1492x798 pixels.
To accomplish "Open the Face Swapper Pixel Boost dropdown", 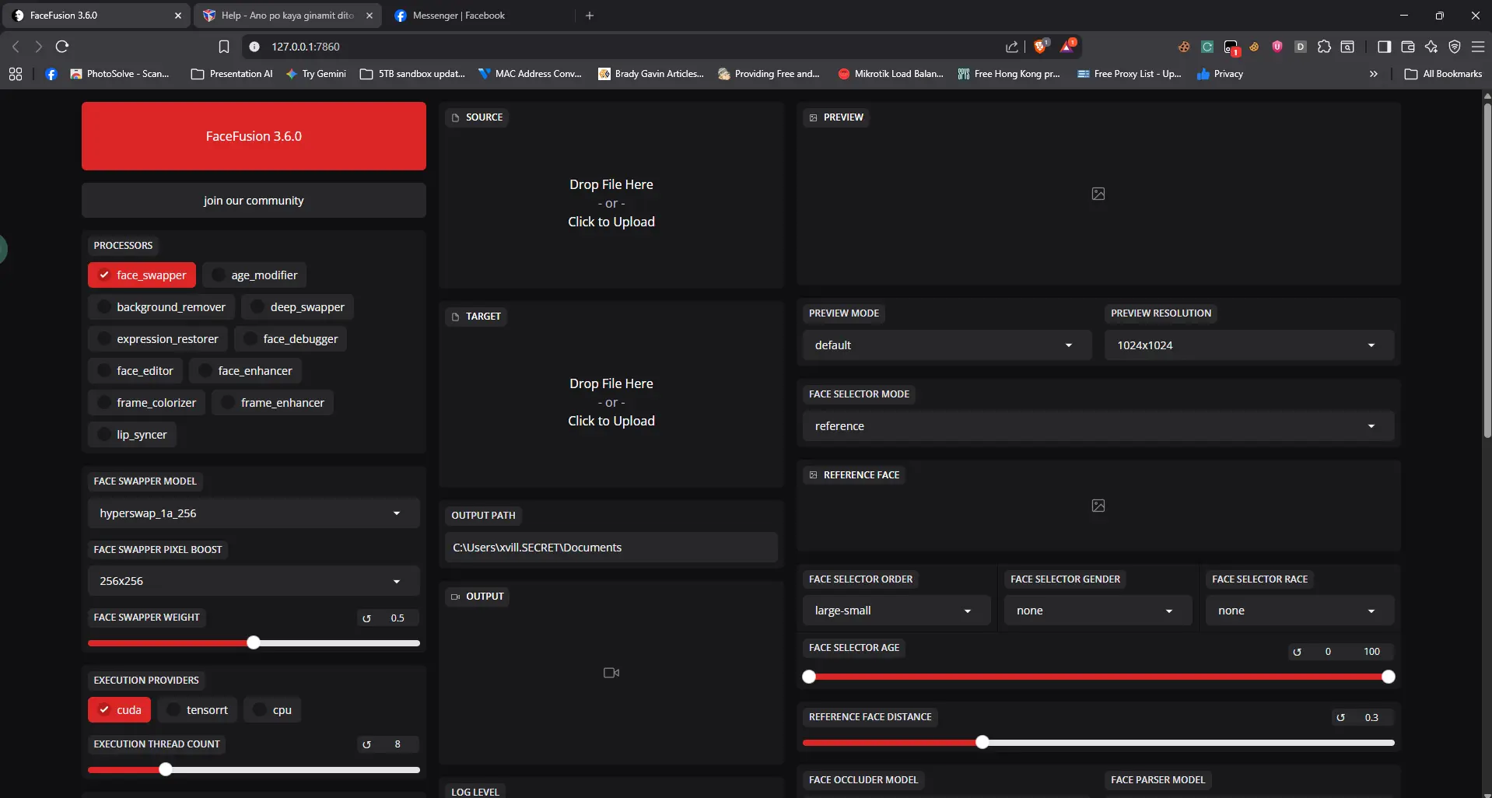I will [254, 581].
